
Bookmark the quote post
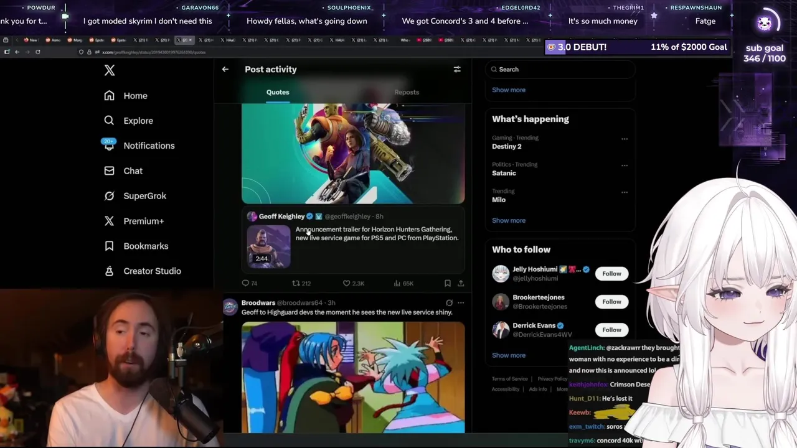pyautogui.click(x=447, y=283)
